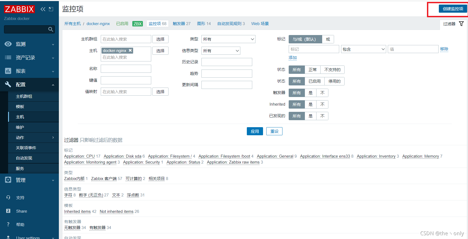Viewport: 468px width, 239px height.
Task: Open 自动发现规则 3 tab
Action: click(231, 24)
